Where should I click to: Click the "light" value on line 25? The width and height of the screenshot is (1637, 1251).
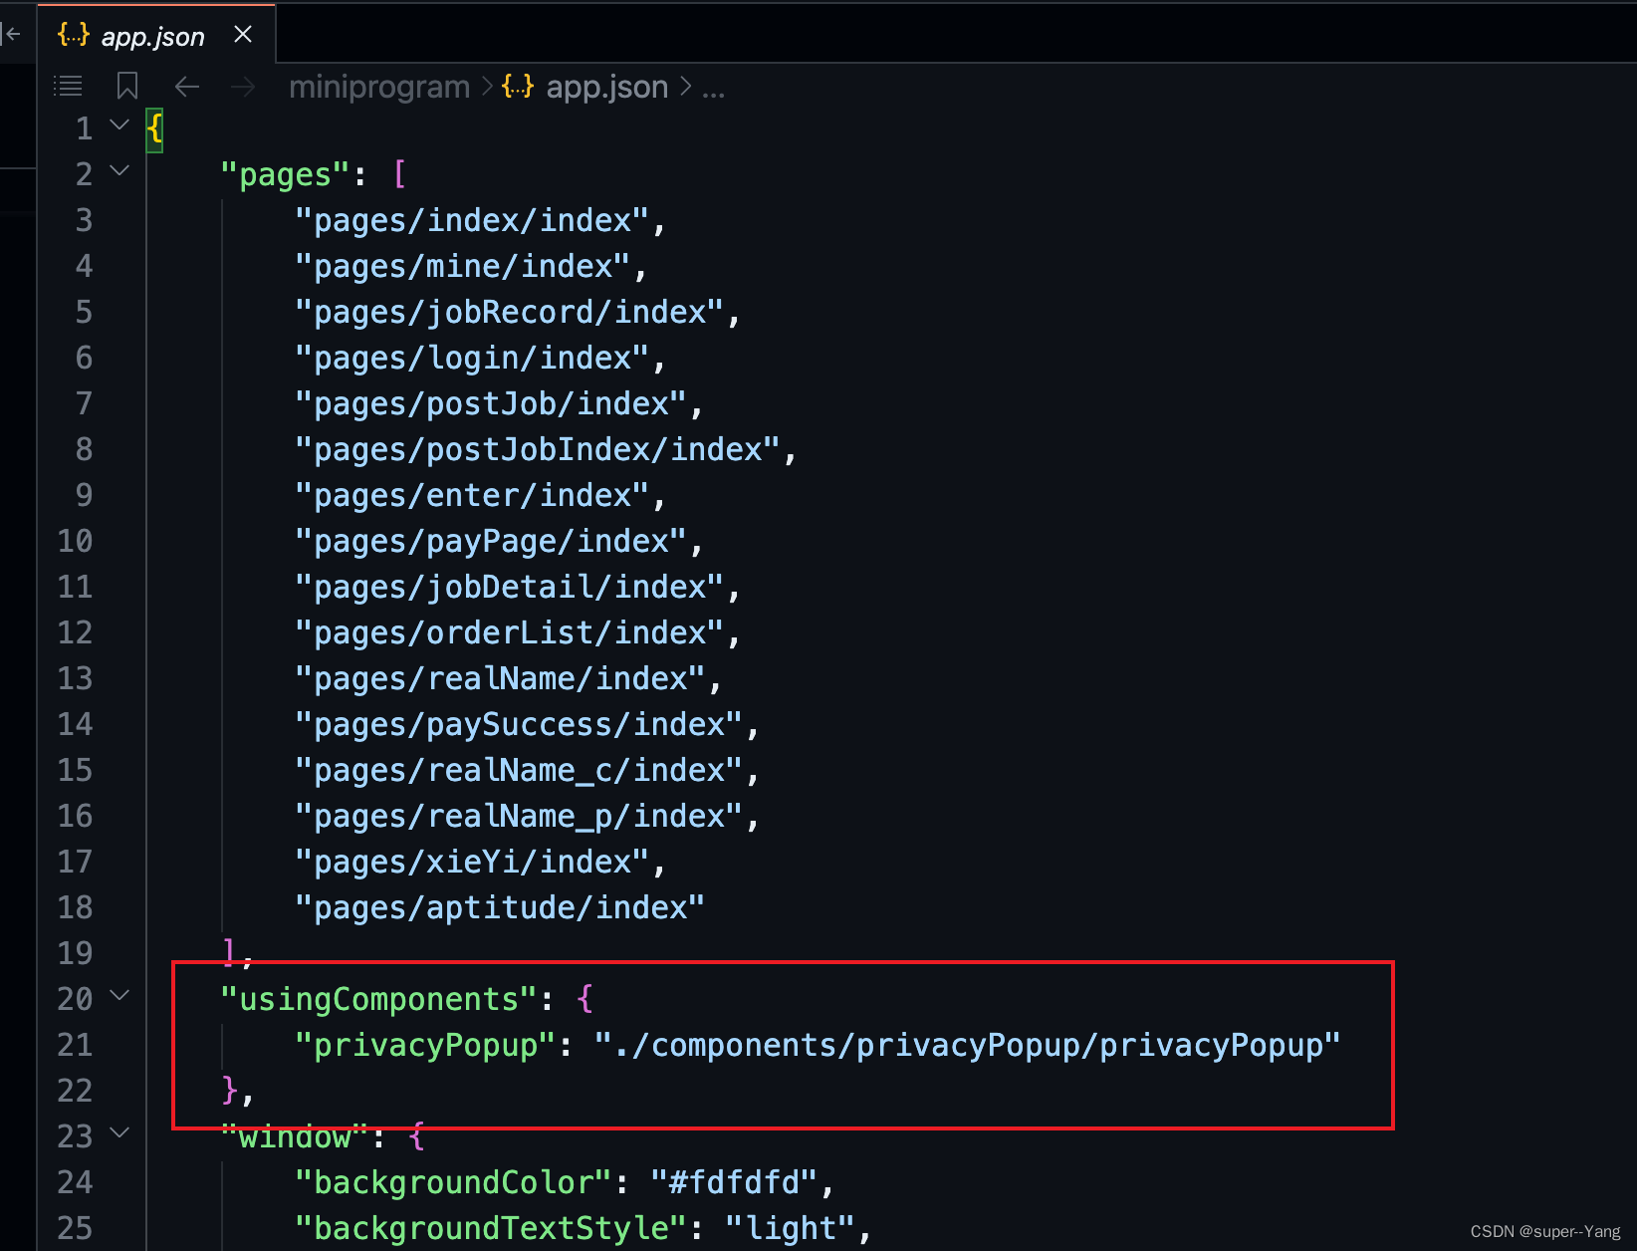(791, 1229)
